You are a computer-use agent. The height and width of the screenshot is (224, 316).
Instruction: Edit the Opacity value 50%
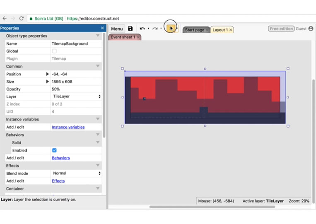pyautogui.click(x=76, y=89)
